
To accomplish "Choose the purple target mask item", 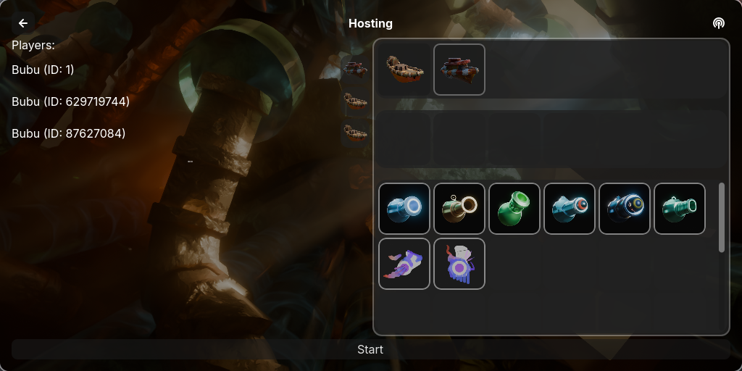I will pos(459,264).
